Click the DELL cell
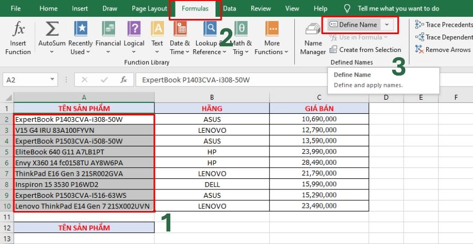 (212, 184)
